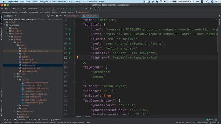Select webpack.config.js in project tree
The width and height of the screenshot is (221, 124).
pos(30,71)
